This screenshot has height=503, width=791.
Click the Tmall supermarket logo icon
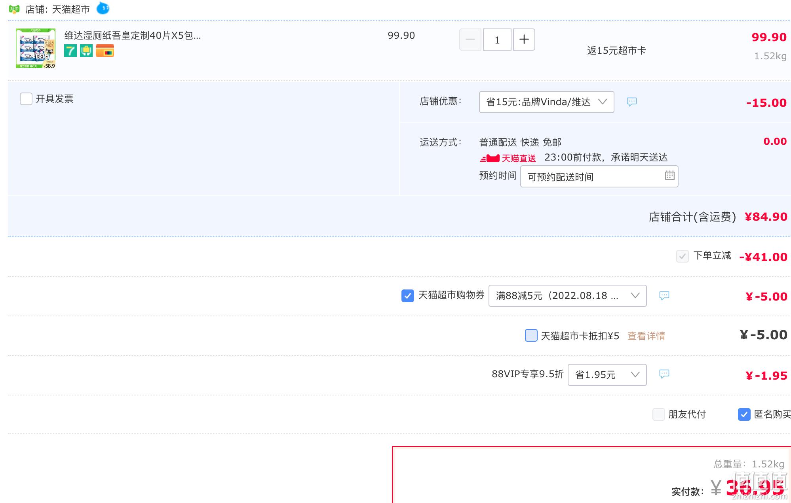(x=14, y=9)
